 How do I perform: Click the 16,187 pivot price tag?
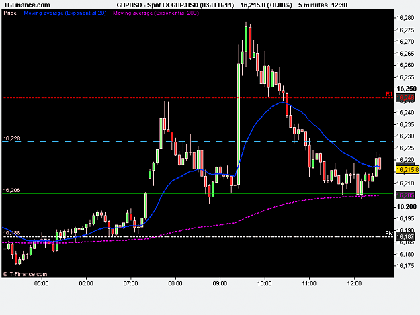[x=405, y=237]
